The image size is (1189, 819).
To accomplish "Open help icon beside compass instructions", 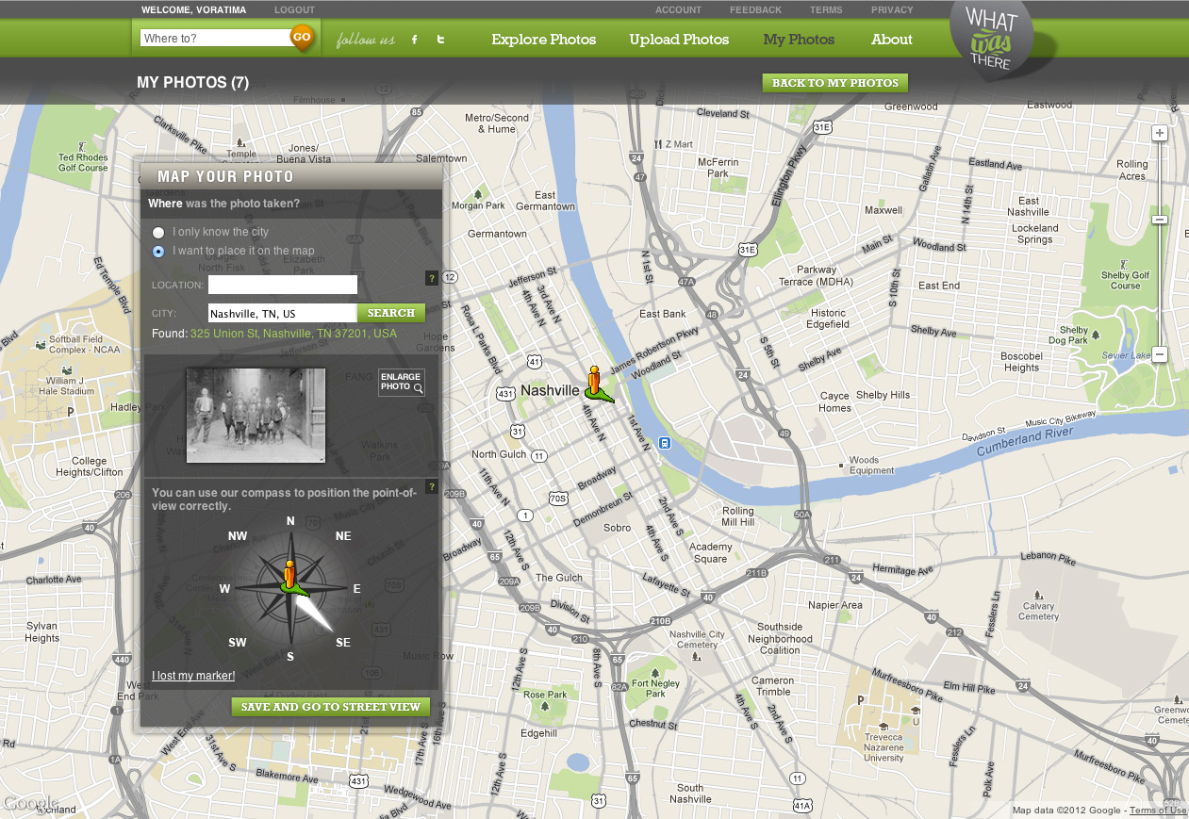I will (432, 486).
